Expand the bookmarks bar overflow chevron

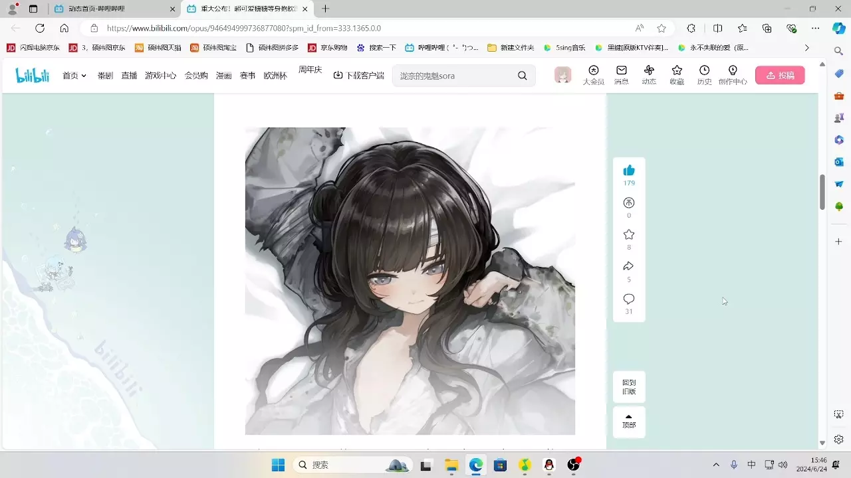pos(807,48)
